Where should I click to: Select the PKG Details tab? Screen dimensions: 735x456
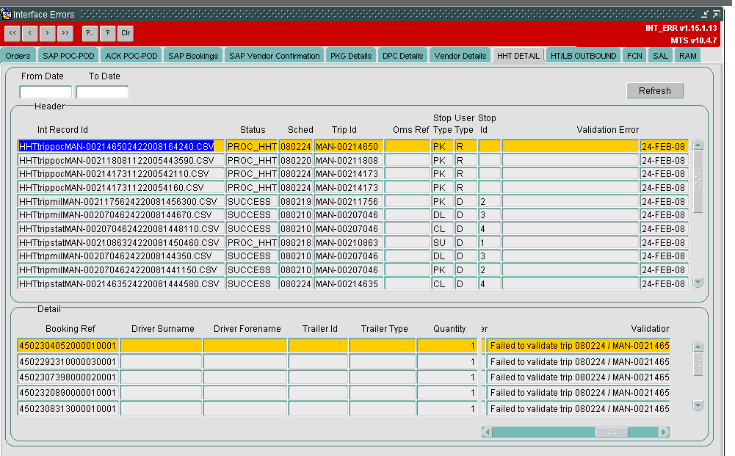(x=351, y=56)
